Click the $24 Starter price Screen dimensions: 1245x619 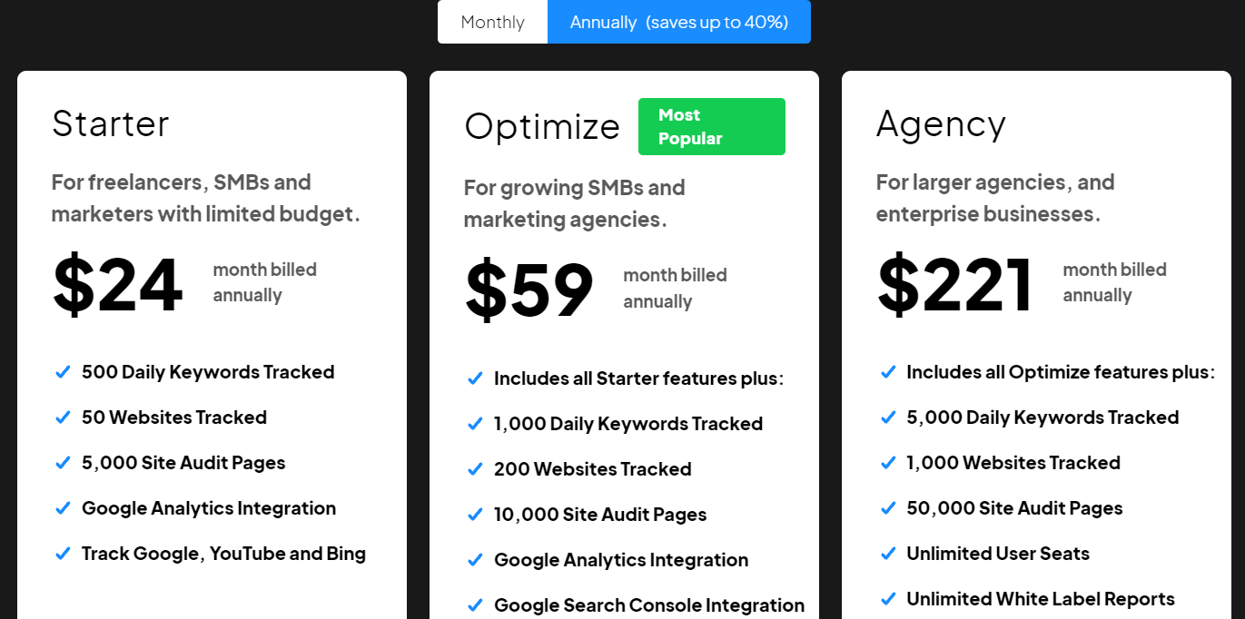118,285
